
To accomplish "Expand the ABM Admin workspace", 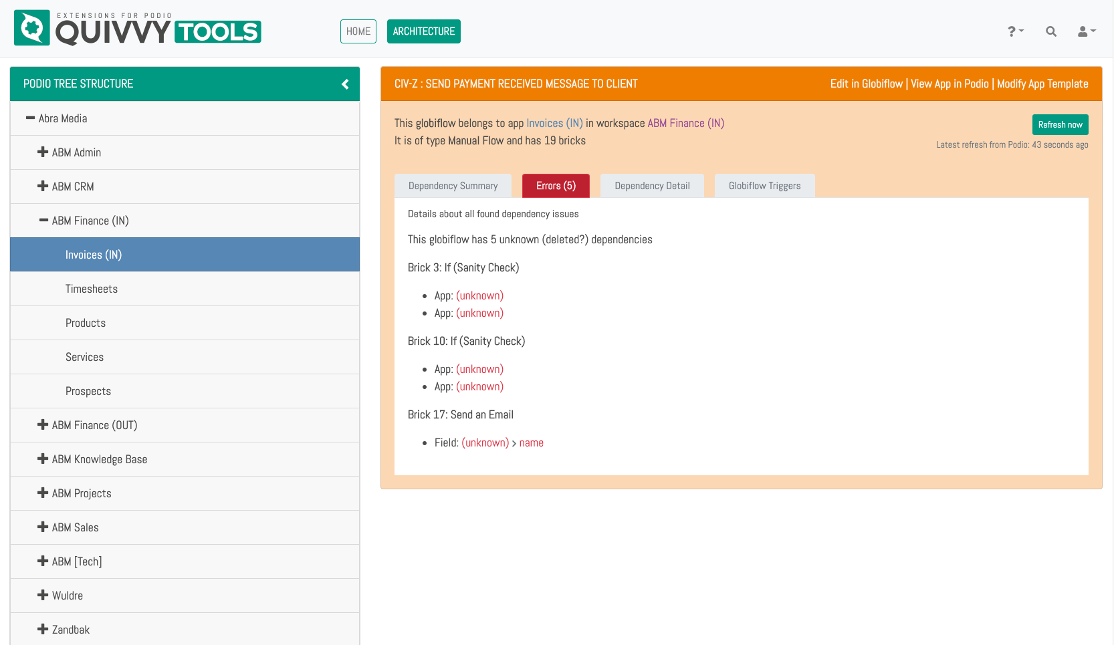I will click(x=43, y=152).
